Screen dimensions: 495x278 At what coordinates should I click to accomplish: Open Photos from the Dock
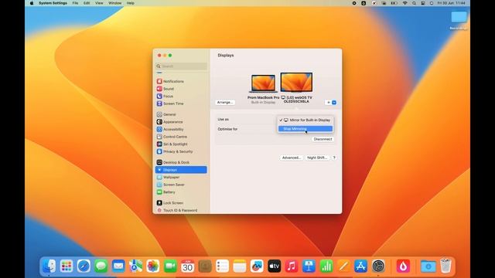(x=153, y=266)
